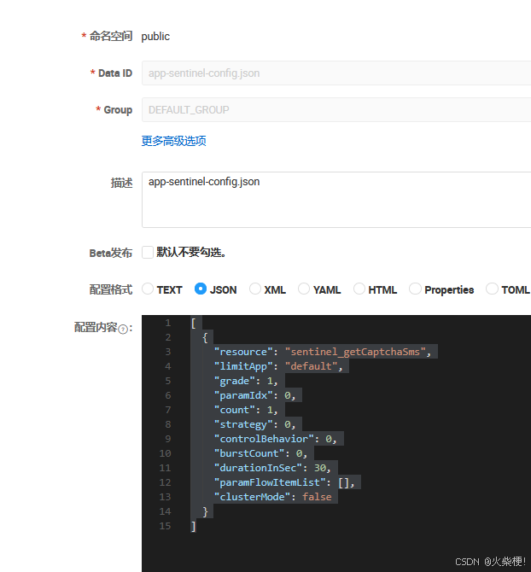Select the Properties format radio button
The height and width of the screenshot is (572, 531).
point(415,289)
